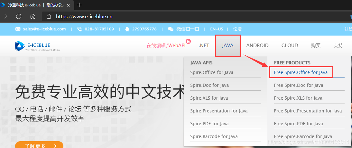The height and width of the screenshot is (148, 352).
Task: Open the 支持 menu
Action: (338, 45)
